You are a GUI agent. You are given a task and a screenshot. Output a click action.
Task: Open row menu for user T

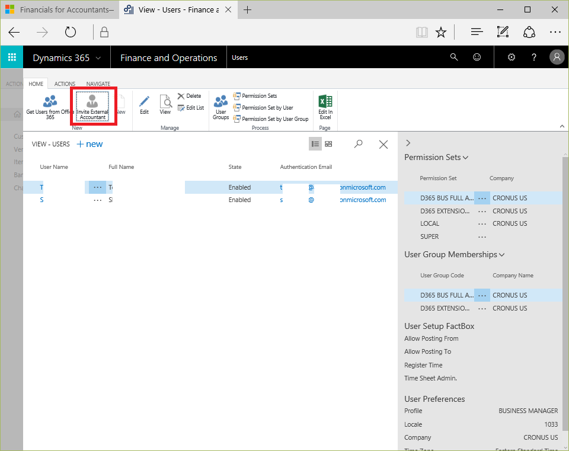point(98,187)
